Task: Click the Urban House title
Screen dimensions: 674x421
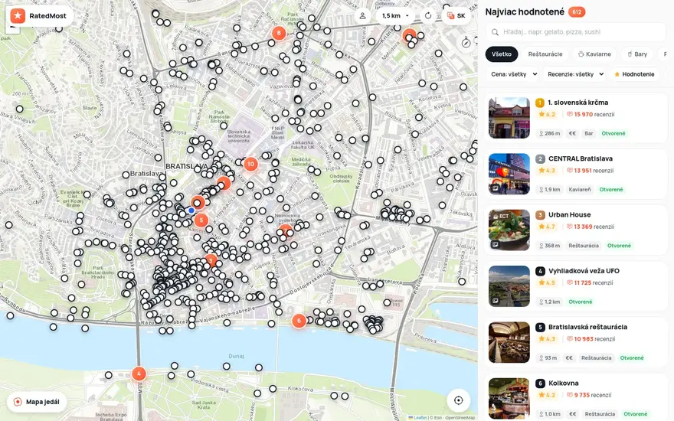Action: 570,215
